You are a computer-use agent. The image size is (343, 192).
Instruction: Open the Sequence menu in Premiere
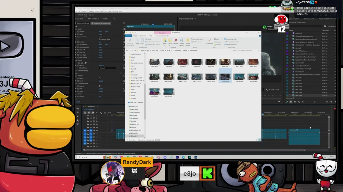click(x=84, y=11)
